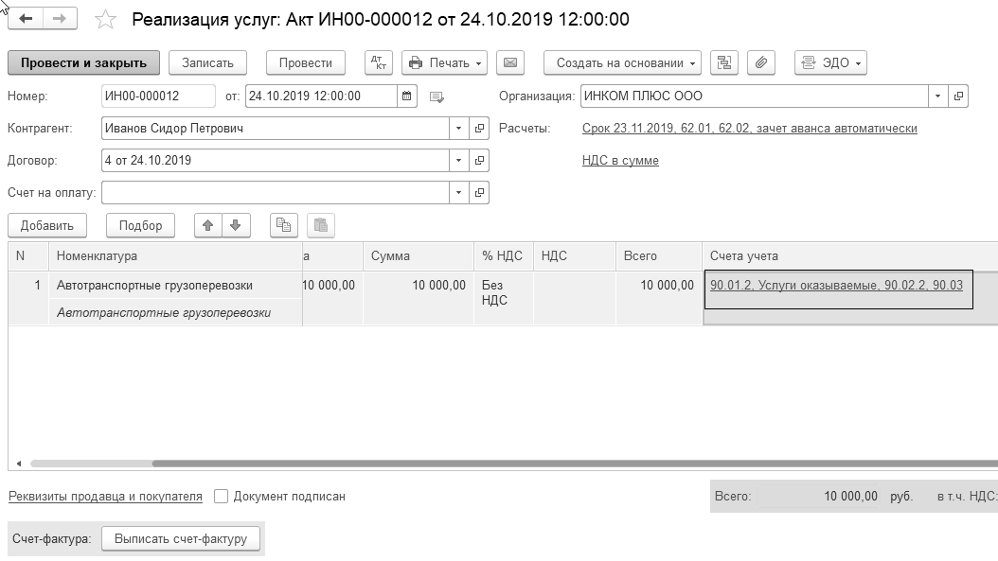Click Выписать счет-фактуру button
The height and width of the screenshot is (561, 998).
click(x=181, y=538)
